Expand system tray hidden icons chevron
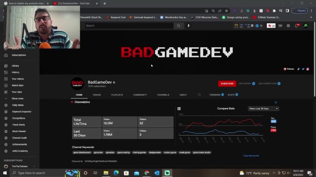316x177 pixels. [x=274, y=173]
